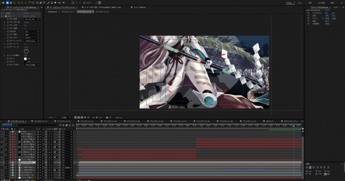This screenshot has width=345, height=181.
Task: Select the Zoom magnifier tool
Action: (x=14, y=3)
